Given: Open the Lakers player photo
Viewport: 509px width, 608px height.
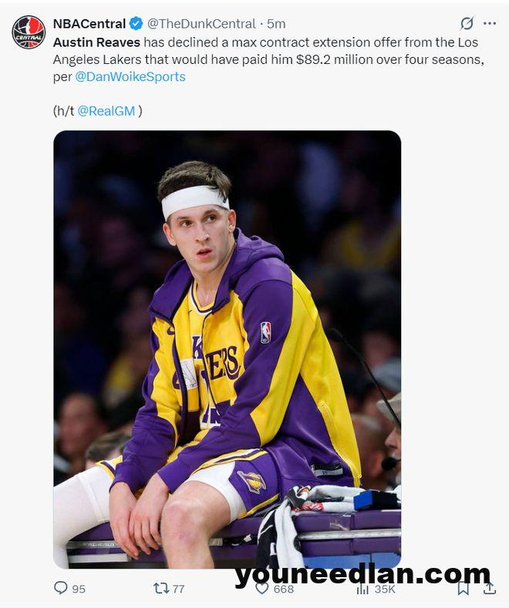Looking at the screenshot, I should (x=227, y=349).
